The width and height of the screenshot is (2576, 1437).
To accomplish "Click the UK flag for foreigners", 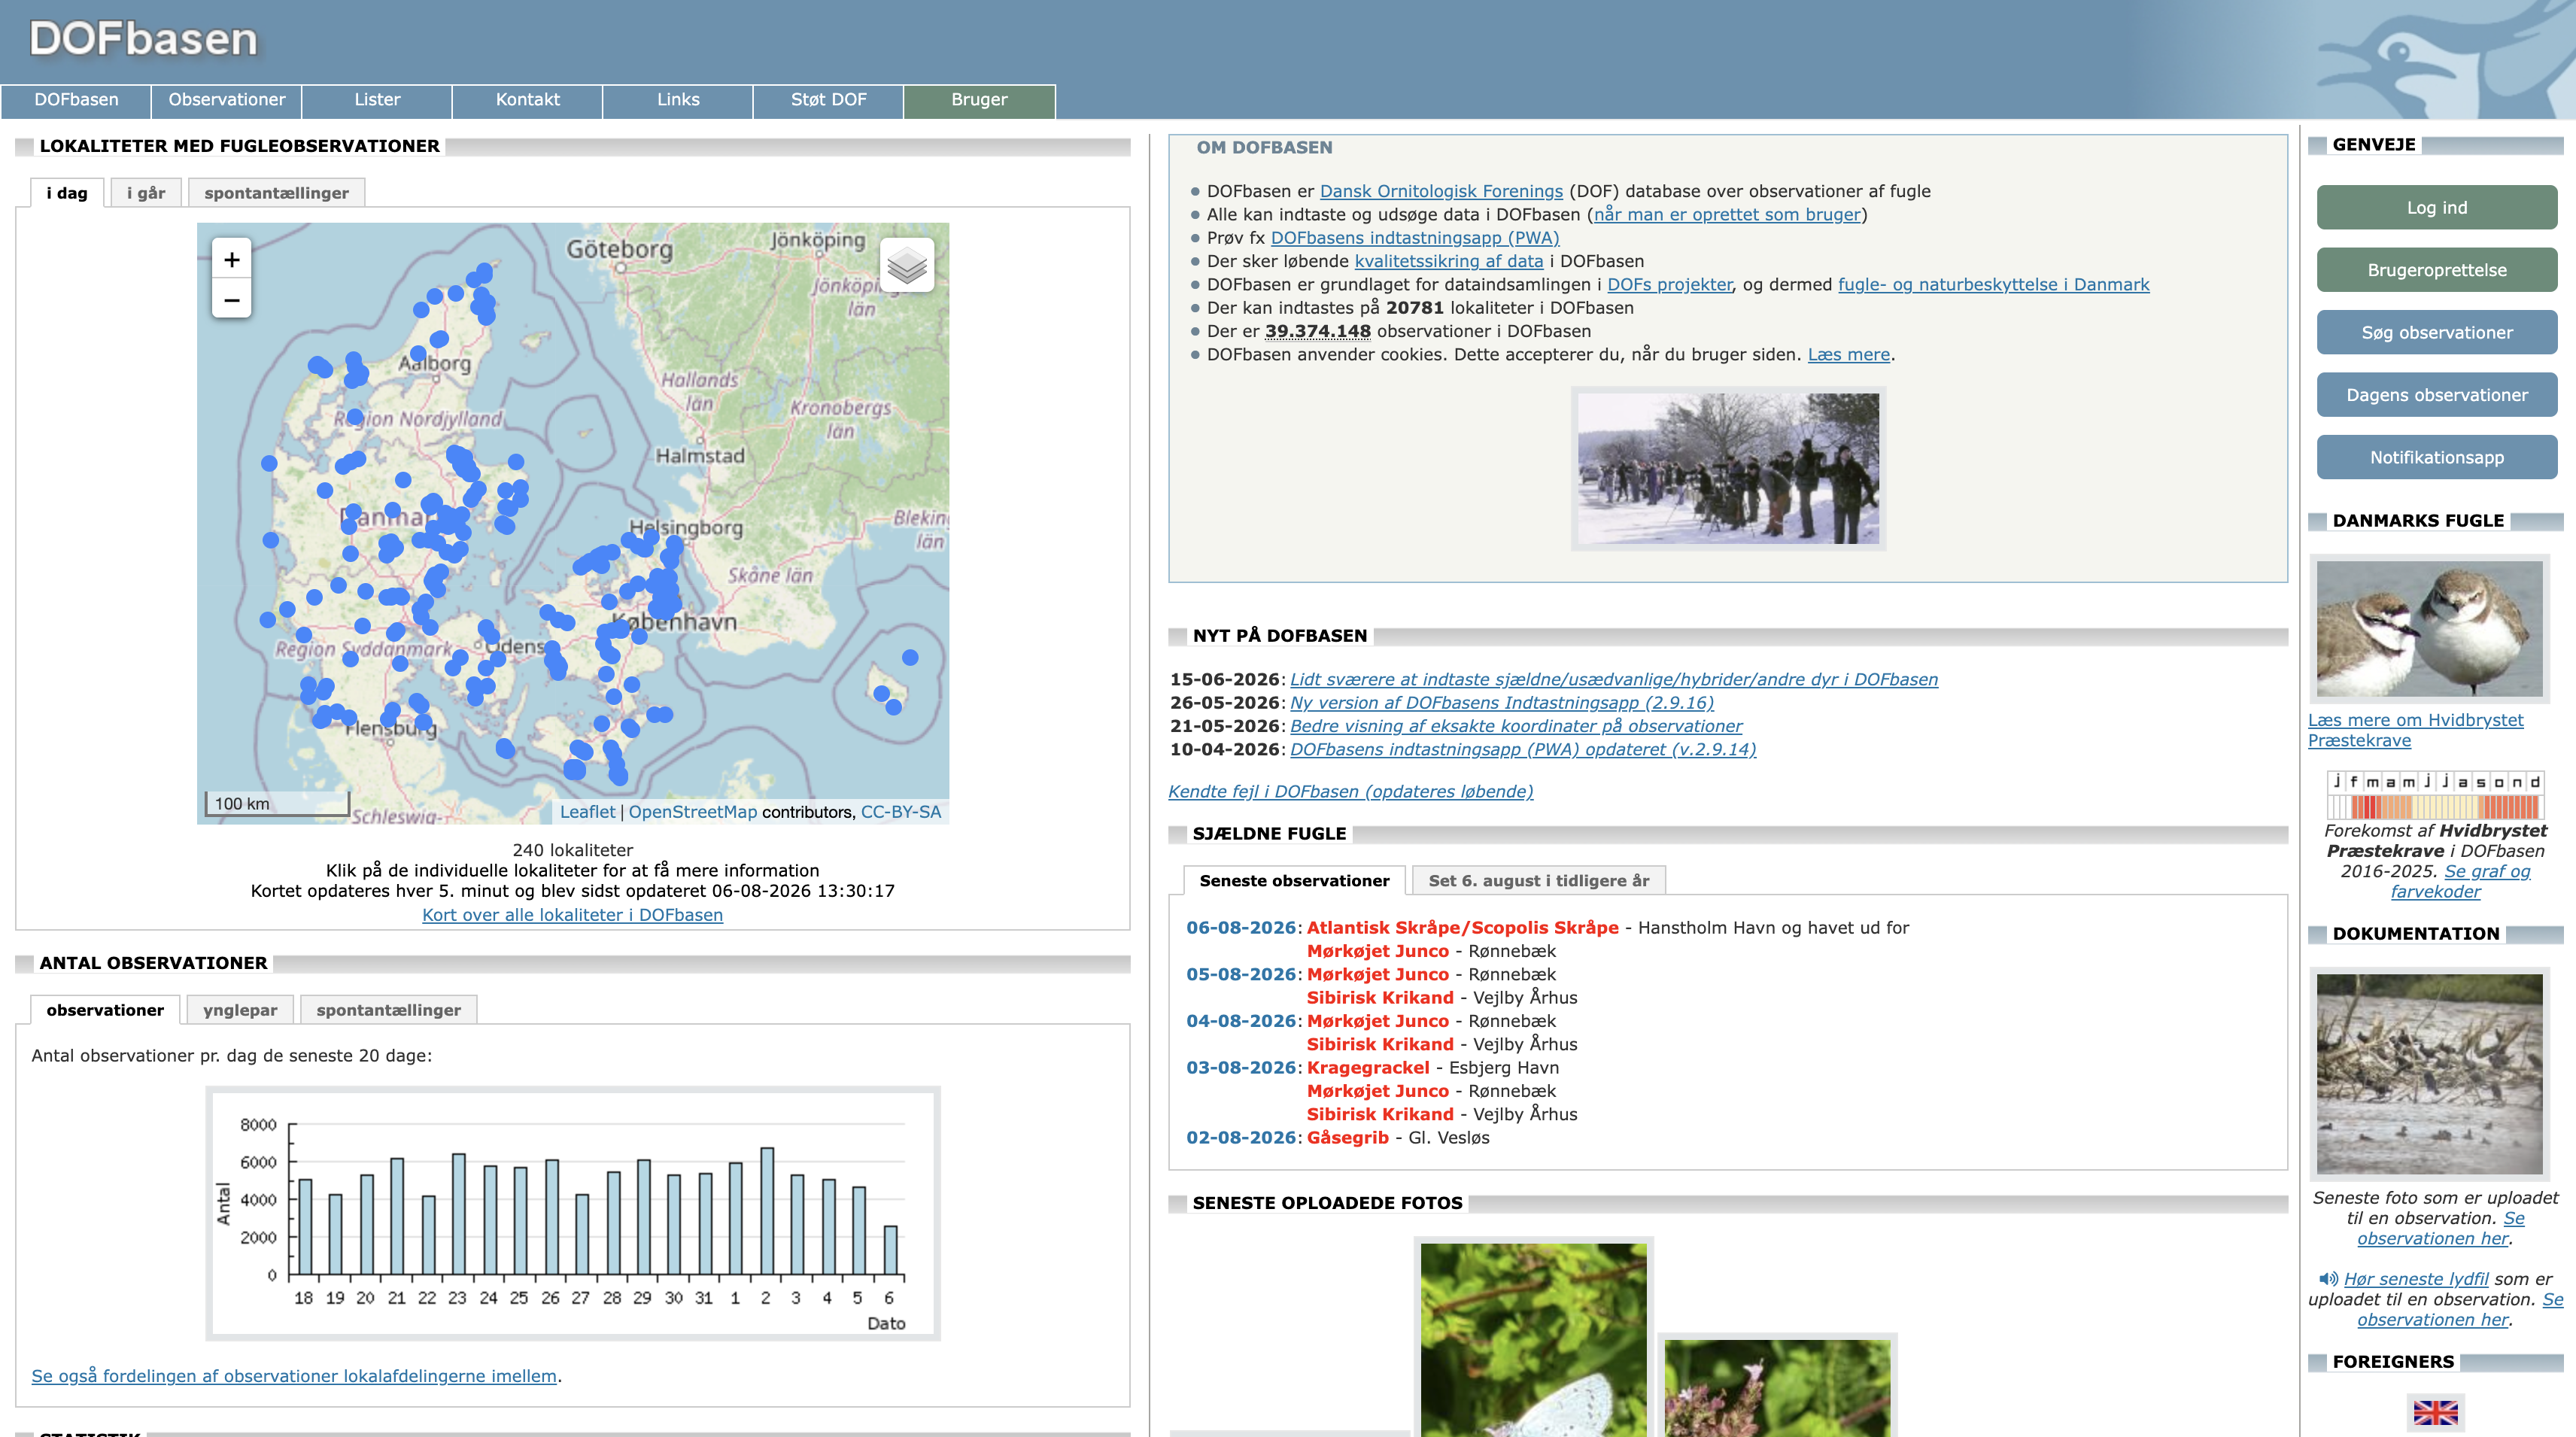I will pos(2435,1412).
